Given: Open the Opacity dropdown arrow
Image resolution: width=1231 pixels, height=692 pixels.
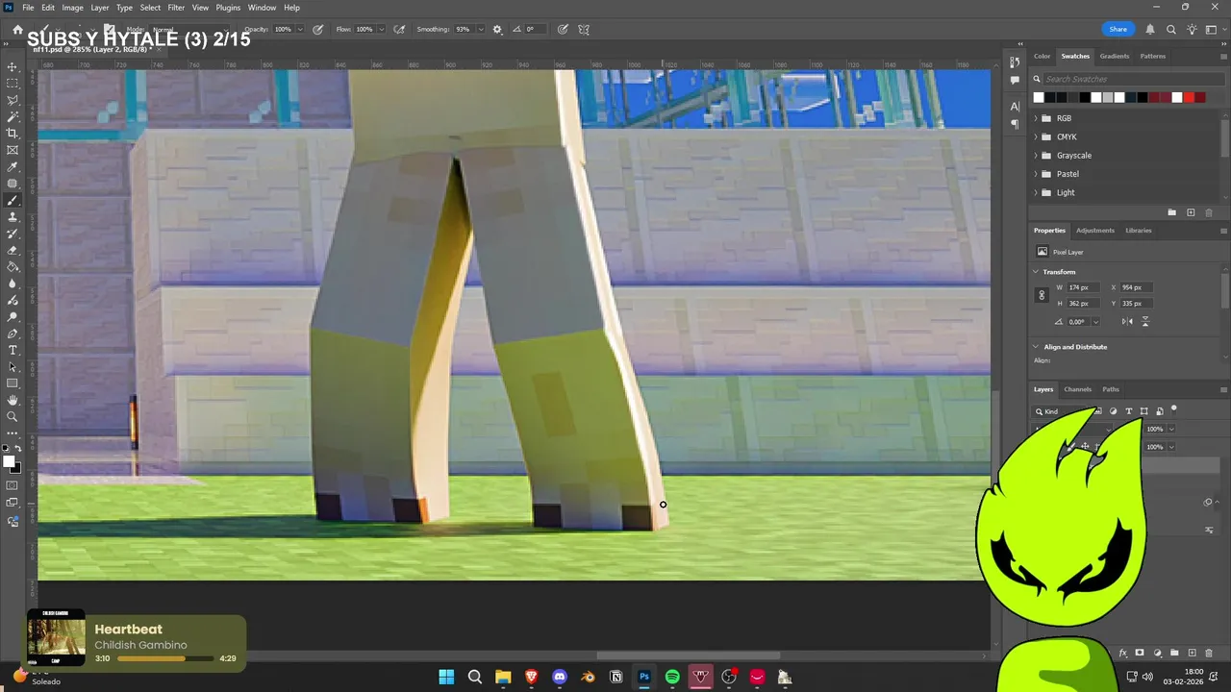Looking at the screenshot, I should tap(300, 30).
